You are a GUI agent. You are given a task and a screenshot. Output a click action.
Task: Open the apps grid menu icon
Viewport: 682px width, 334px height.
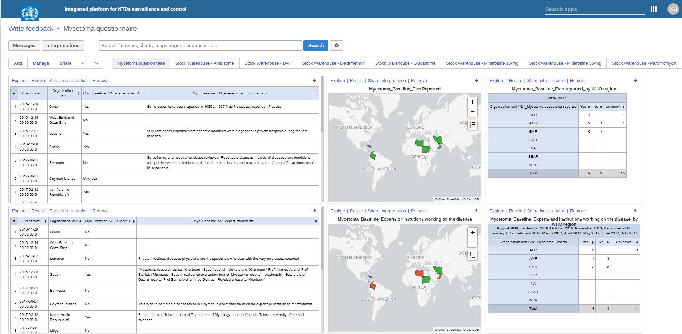coord(653,9)
